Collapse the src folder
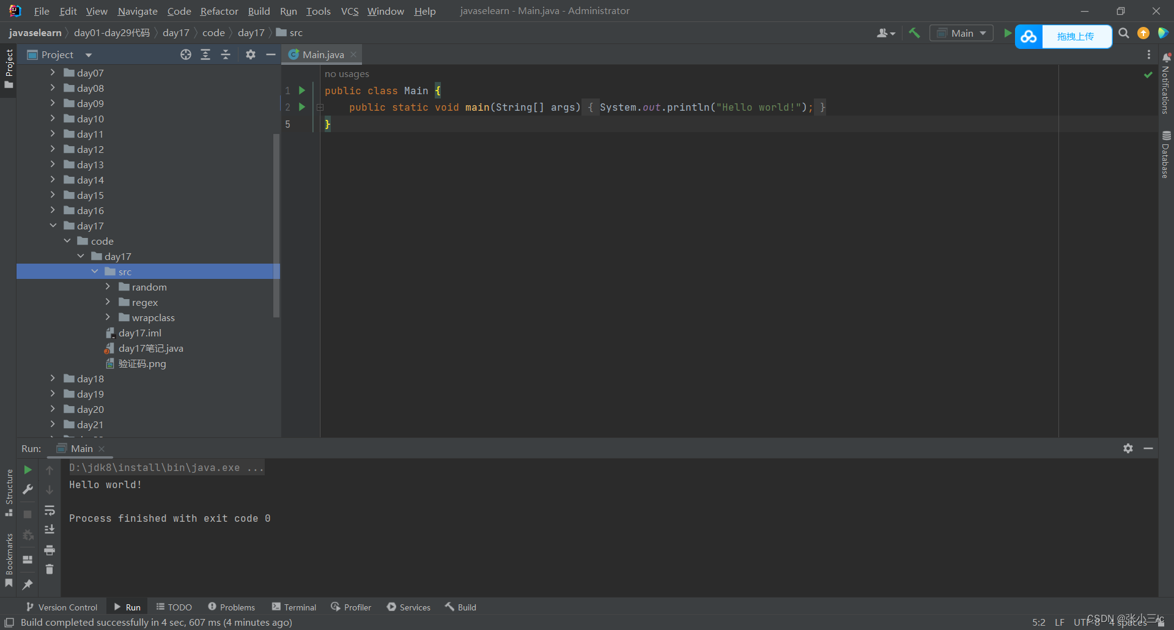 pos(94,271)
